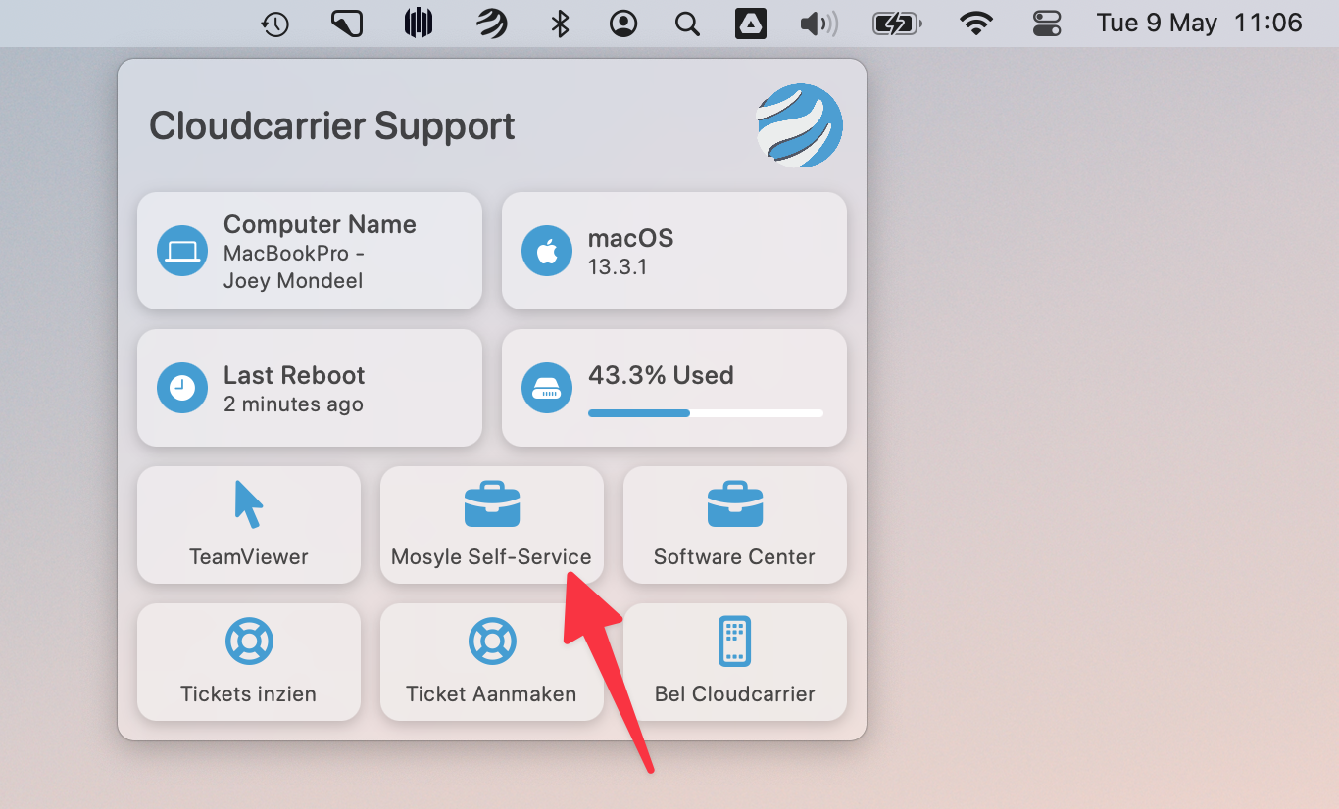1339x809 pixels.
Task: Click the lifebuoy icon above Tickets inzien
Action: (x=249, y=642)
